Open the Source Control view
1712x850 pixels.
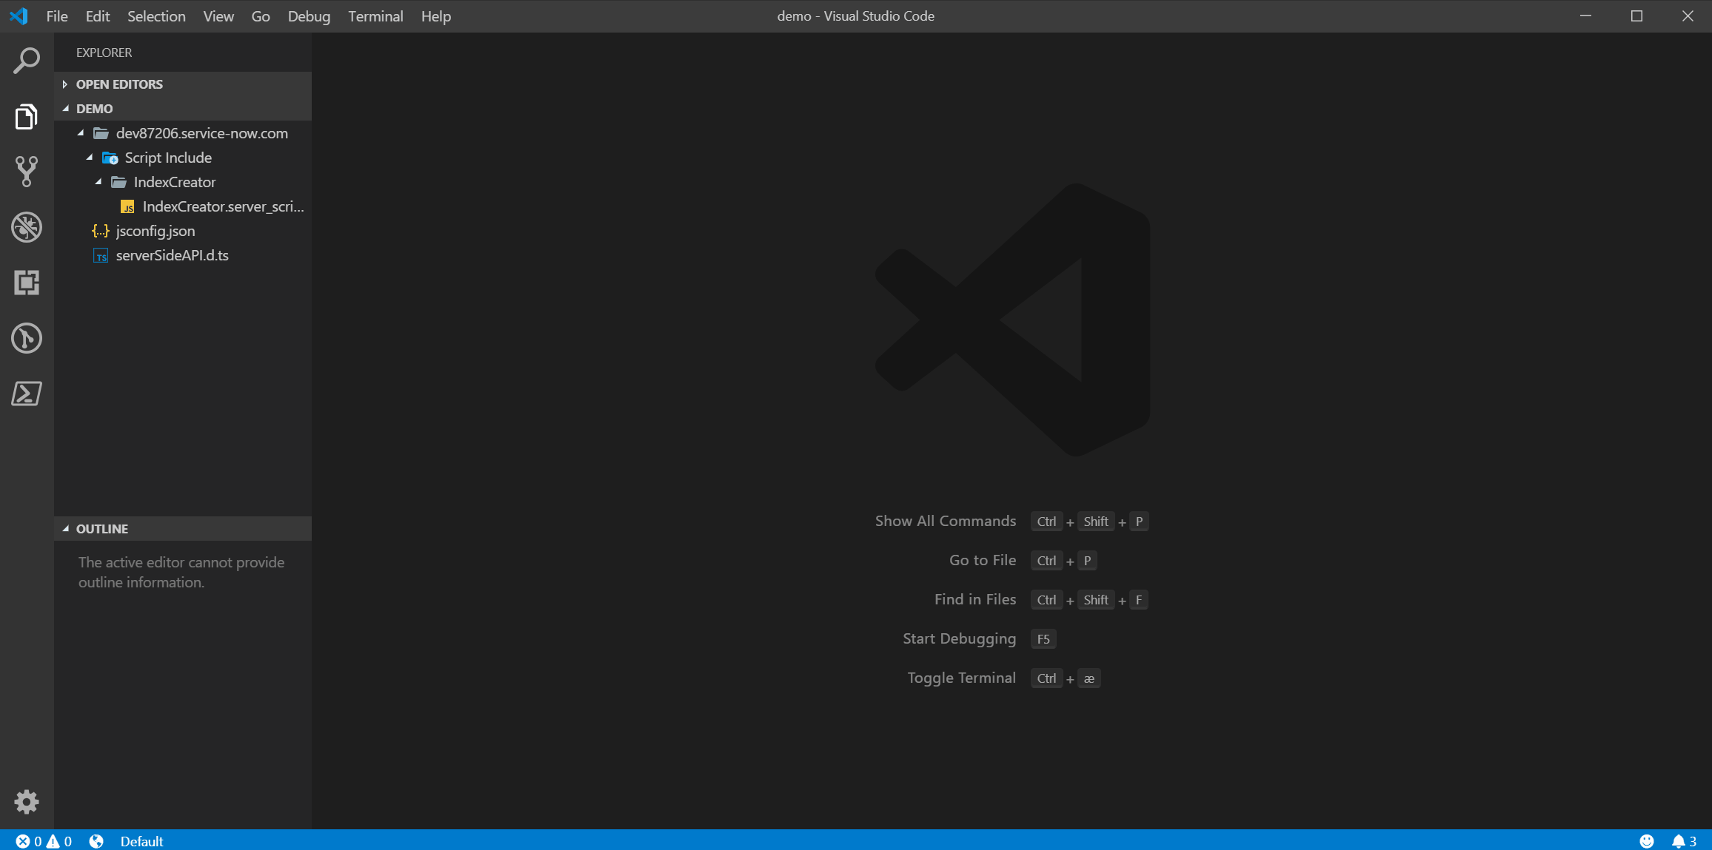point(27,172)
